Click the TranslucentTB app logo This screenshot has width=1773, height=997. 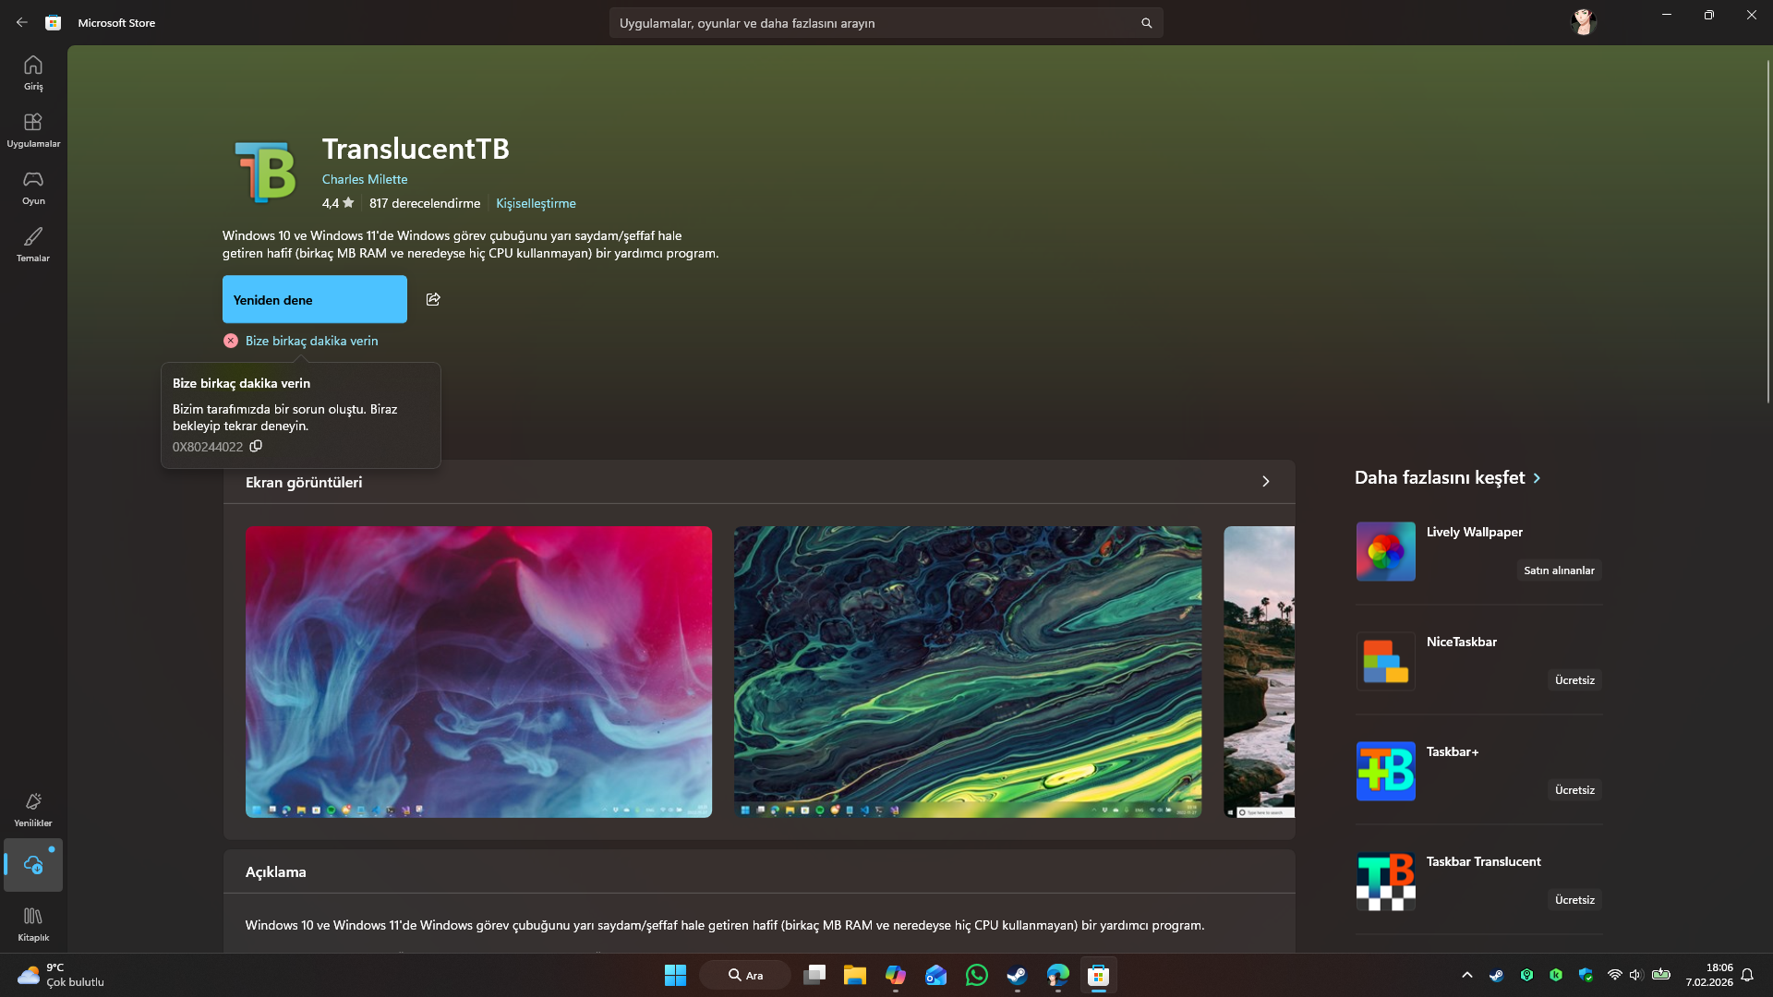(265, 171)
